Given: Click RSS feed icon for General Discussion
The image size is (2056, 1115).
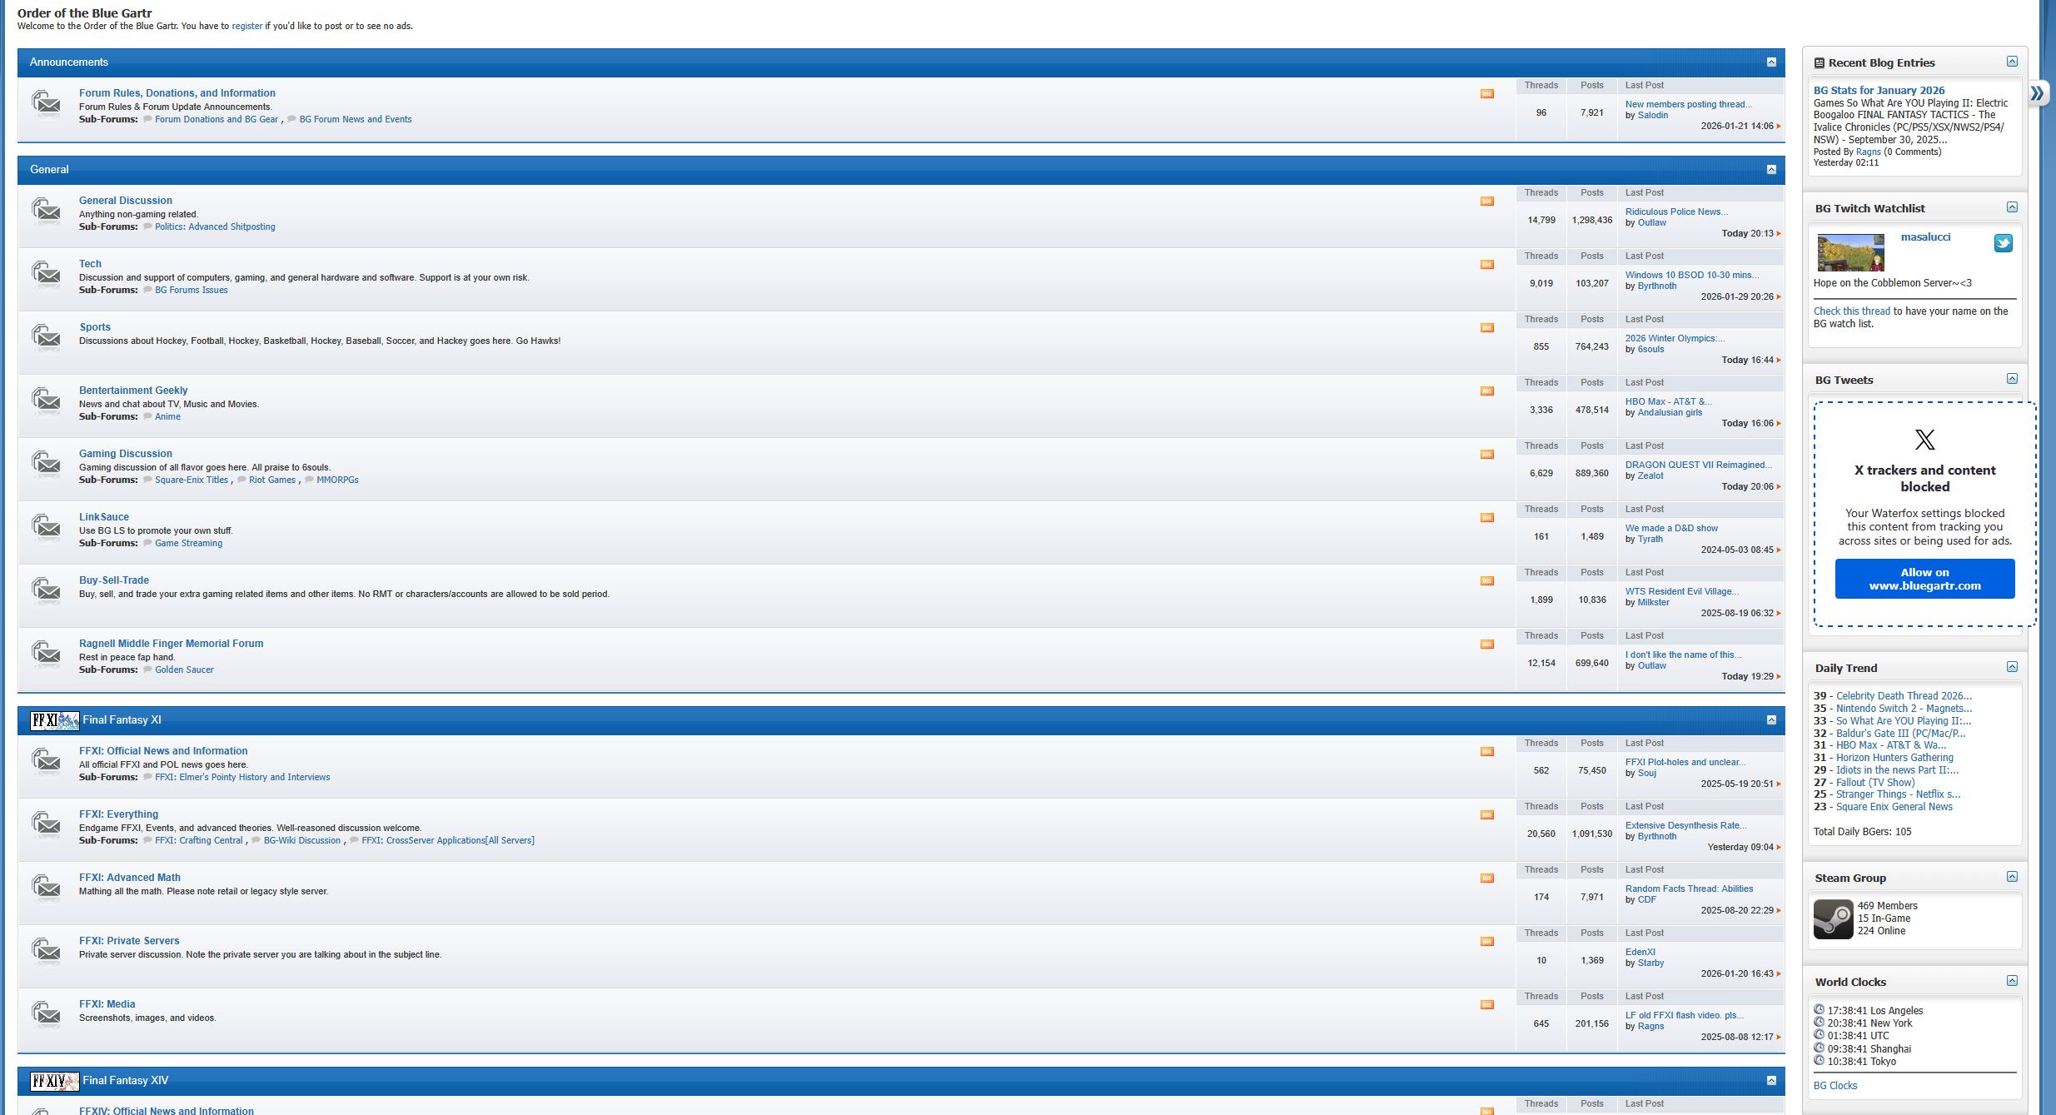Looking at the screenshot, I should [x=1486, y=202].
